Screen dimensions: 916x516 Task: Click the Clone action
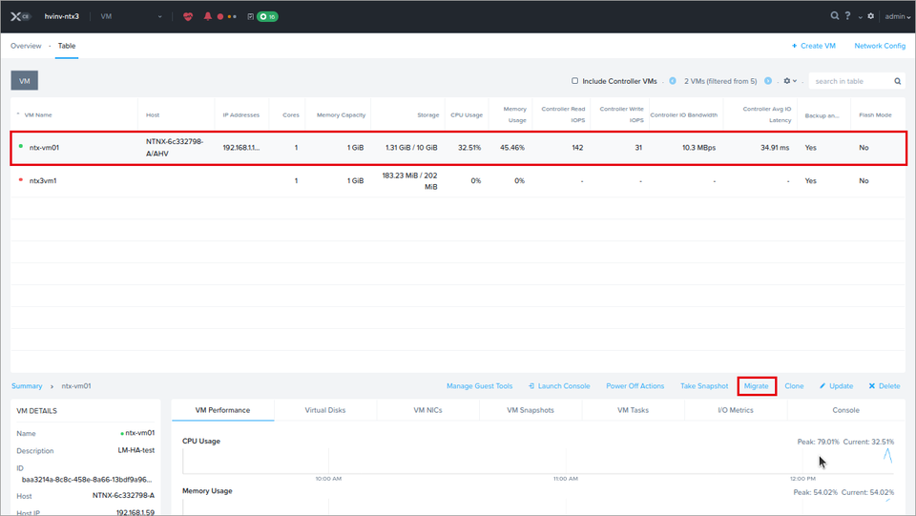(794, 386)
